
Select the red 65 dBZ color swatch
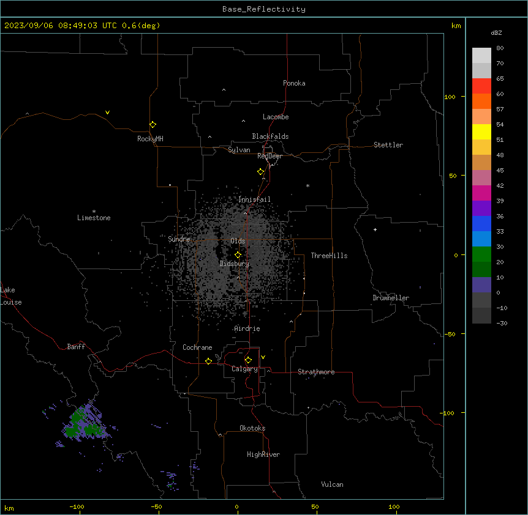481,86
